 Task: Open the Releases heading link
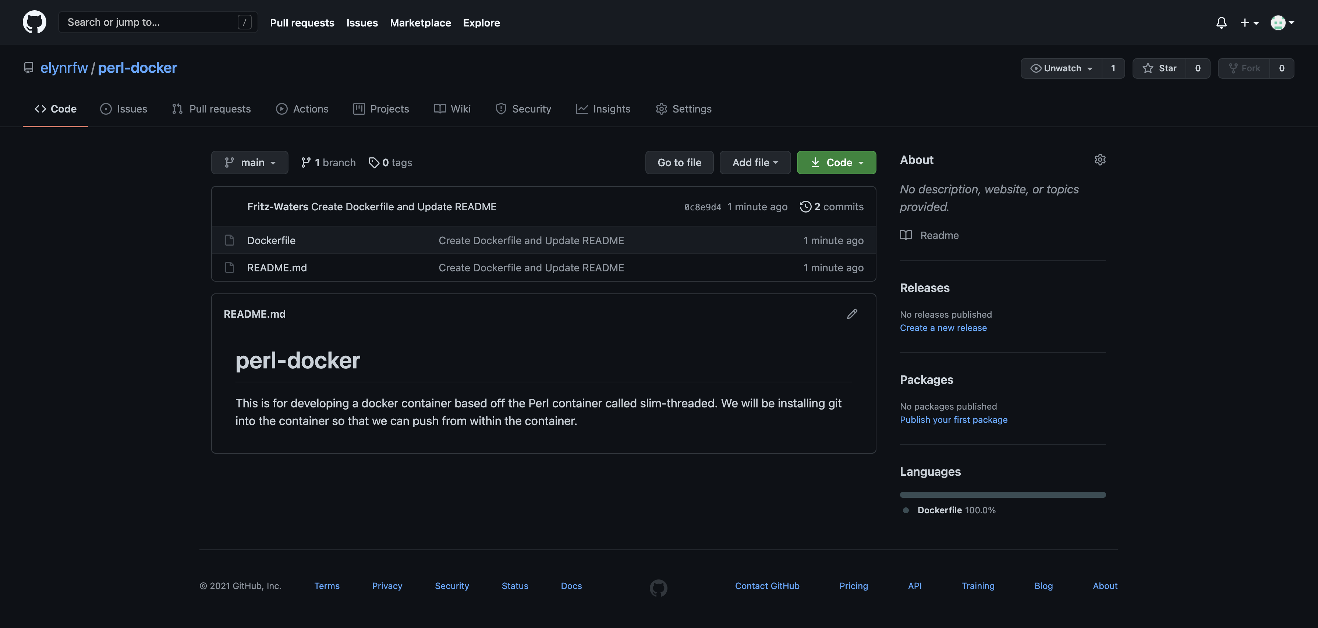[925, 288]
